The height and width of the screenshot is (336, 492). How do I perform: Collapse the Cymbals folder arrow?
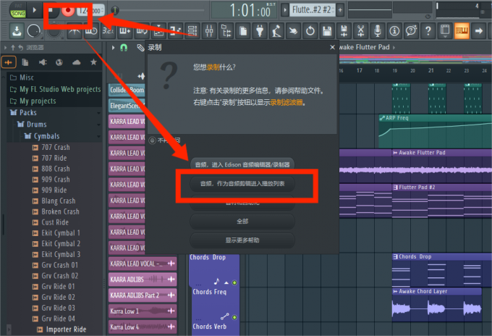(99, 136)
